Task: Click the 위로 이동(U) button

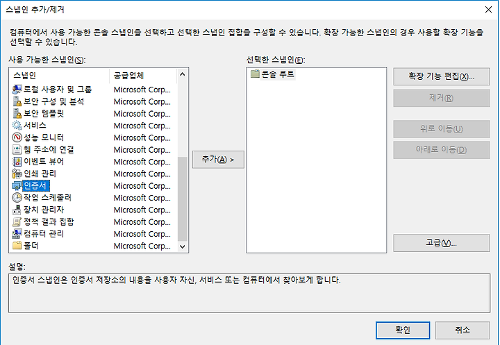Action: tap(442, 129)
